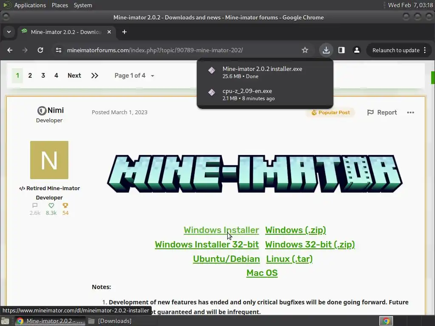Viewport: 435px width, 326px height.
Task: Open the Applications menu
Action: click(30, 5)
